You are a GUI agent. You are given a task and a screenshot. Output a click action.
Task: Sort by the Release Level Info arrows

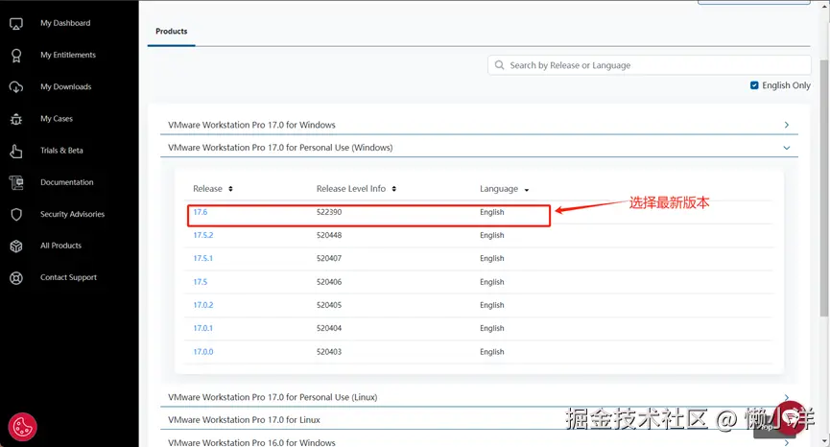pos(393,189)
